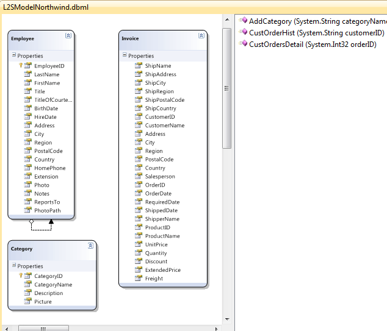Click the property icon beside Freight
This screenshot has width=387, height=331.
[x=139, y=278]
